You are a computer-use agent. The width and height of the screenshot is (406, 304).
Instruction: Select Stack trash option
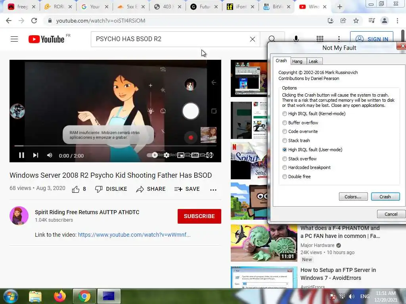point(296,141)
